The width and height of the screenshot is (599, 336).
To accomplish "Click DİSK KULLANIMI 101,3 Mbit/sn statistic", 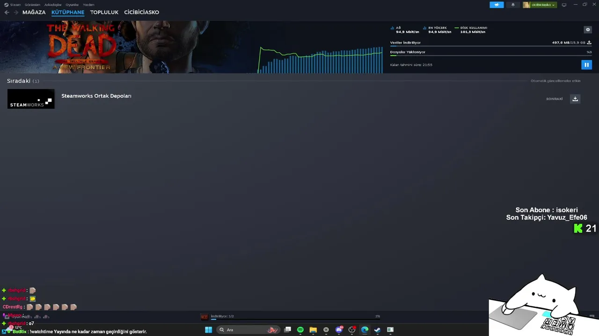I will tap(471, 30).
